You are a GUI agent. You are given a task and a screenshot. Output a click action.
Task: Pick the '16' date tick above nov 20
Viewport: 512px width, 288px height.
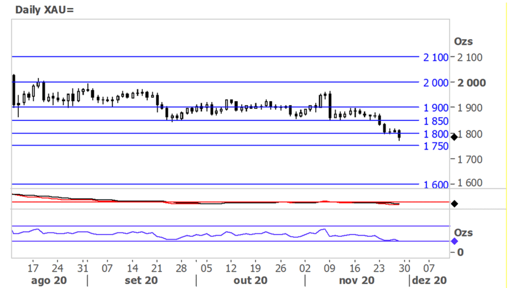pos(354,269)
